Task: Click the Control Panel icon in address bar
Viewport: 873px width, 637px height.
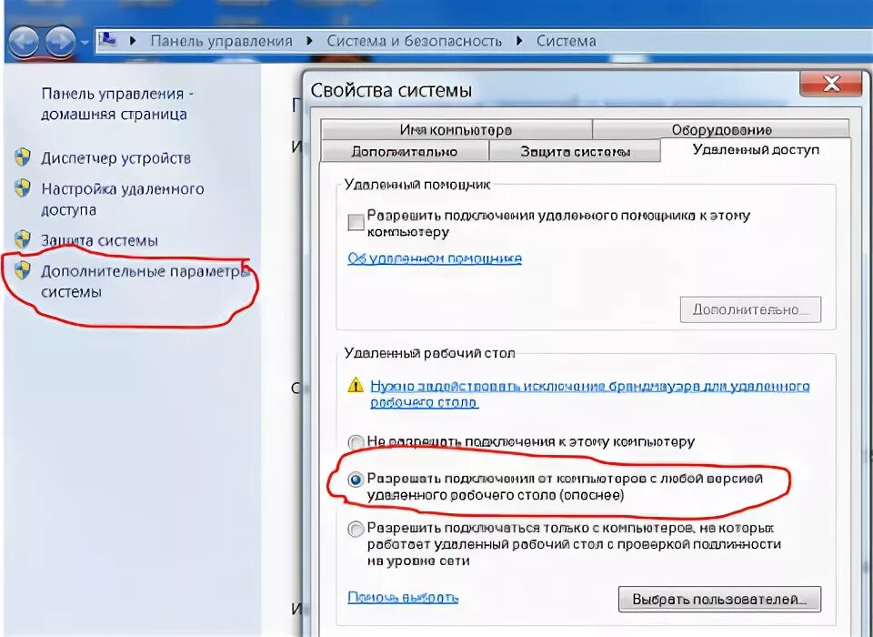Action: [x=107, y=39]
